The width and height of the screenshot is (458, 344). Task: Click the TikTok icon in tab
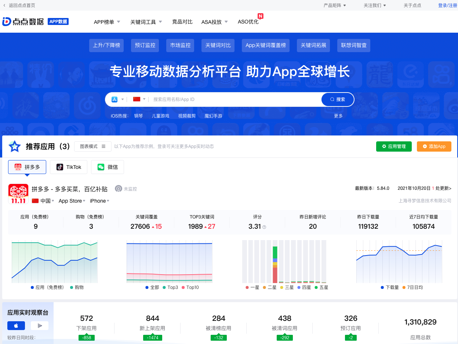point(60,167)
